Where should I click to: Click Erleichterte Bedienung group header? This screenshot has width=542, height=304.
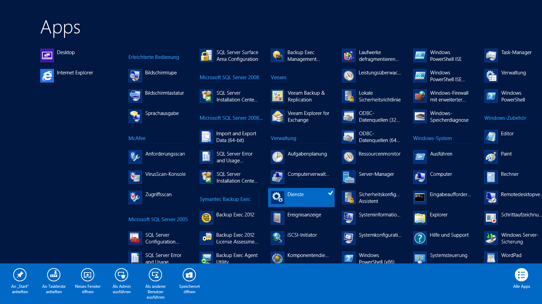click(154, 57)
